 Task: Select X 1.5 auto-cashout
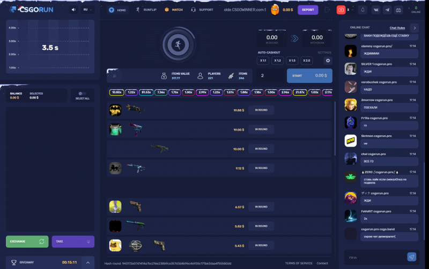coord(292,60)
